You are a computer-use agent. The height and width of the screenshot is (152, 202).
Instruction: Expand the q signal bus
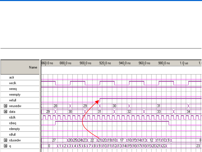point(5,146)
